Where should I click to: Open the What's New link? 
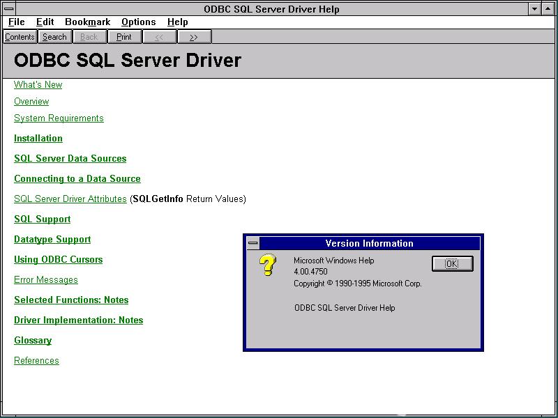[x=38, y=84]
